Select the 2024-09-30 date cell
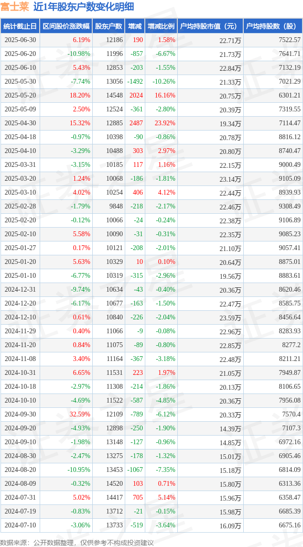Viewport: 303px width, 547px height. coord(20,414)
